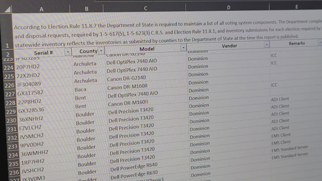
Task: Open the Serial # filter dropdown
Action: [x=68, y=52]
